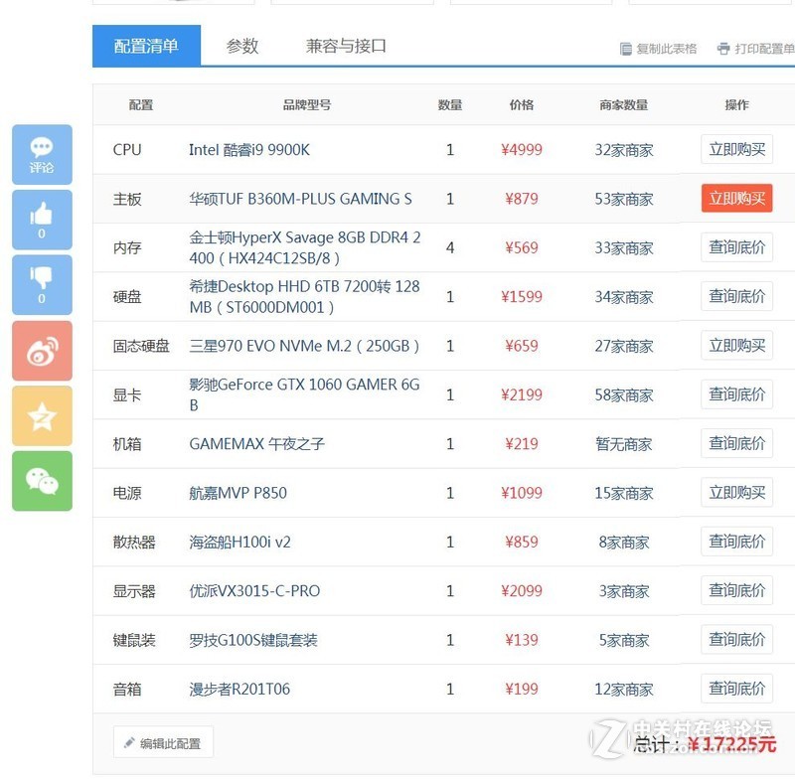795x782 pixels.
Task: Open the 参数 tab
Action: (x=242, y=46)
